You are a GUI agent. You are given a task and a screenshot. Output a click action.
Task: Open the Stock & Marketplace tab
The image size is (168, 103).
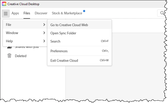[x=67, y=13]
